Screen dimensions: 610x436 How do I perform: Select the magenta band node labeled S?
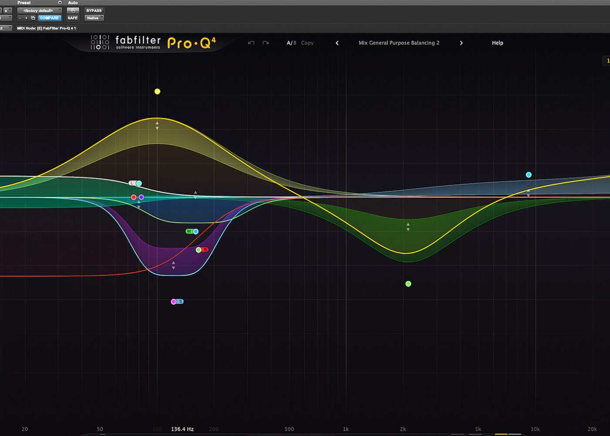[x=174, y=302]
